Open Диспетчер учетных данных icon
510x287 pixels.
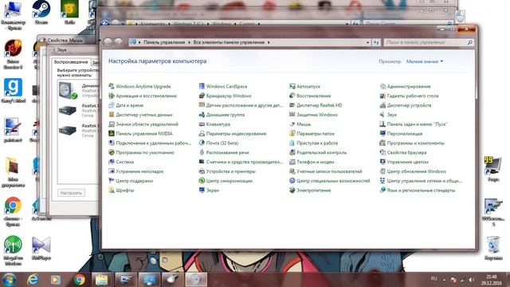click(112, 115)
